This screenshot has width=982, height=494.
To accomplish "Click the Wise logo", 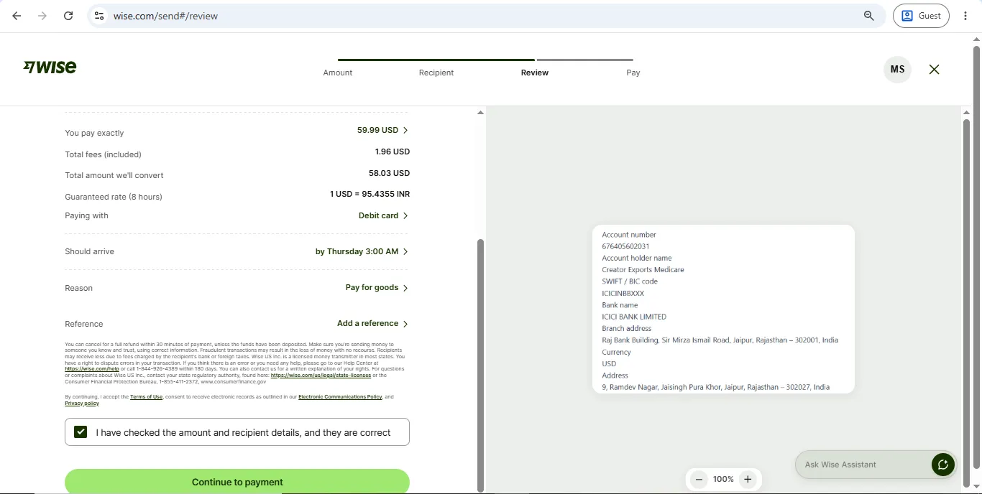I will coord(50,67).
